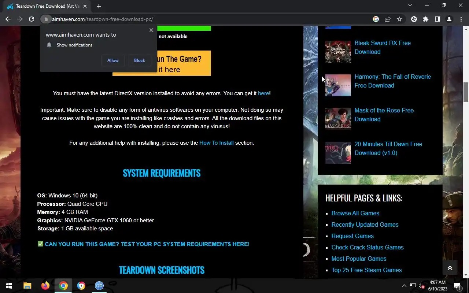469x293 pixels.
Task: Open the 20 Minutes Till Dawn thumbnail
Action: pos(338,153)
